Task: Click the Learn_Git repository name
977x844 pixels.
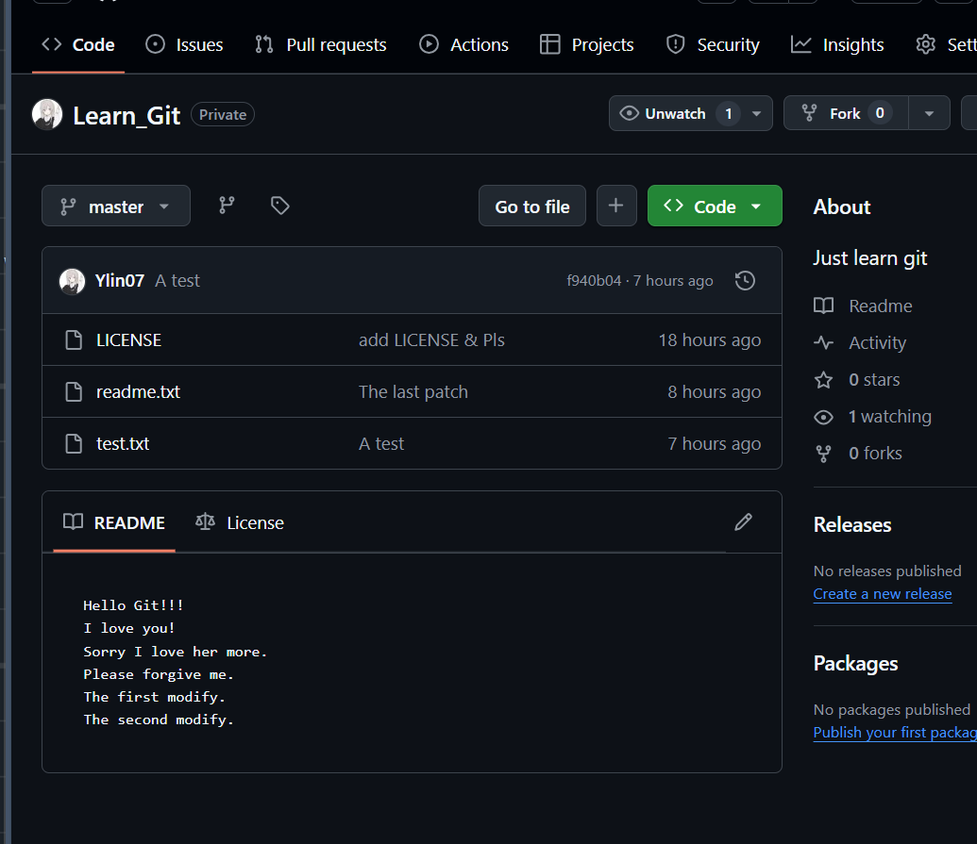Action: 126,115
